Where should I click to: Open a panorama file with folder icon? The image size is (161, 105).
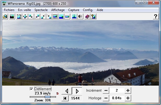click(5, 16)
